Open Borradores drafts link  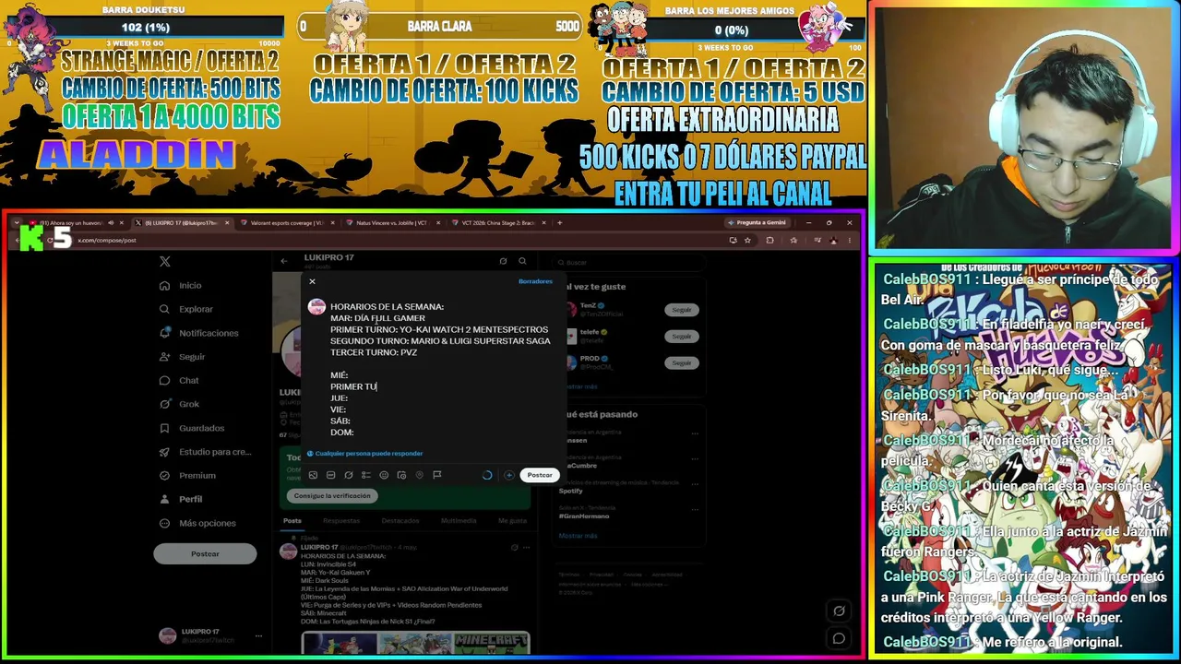pyautogui.click(x=535, y=281)
